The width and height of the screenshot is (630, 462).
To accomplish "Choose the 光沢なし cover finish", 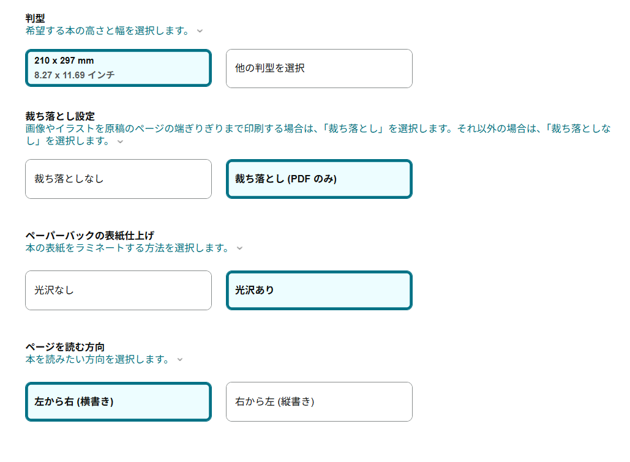I will 118,291.
